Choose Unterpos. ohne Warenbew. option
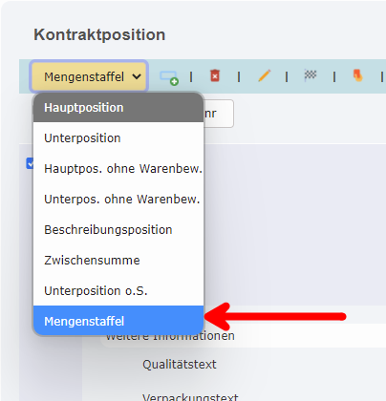 pos(118,199)
